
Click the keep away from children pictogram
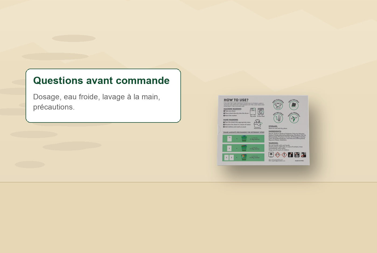(x=290, y=155)
